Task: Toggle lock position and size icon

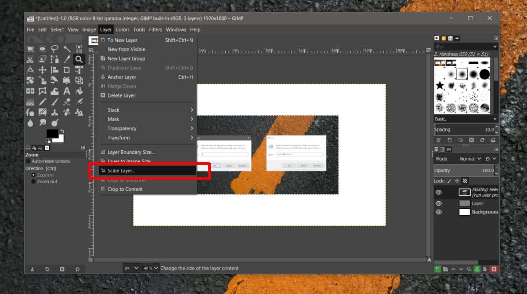Action: [x=457, y=181]
